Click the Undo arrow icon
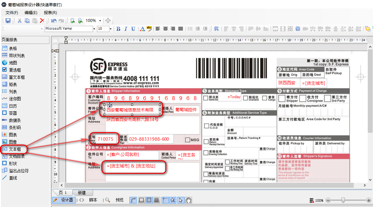This screenshot has width=374, height=208. 54,21
